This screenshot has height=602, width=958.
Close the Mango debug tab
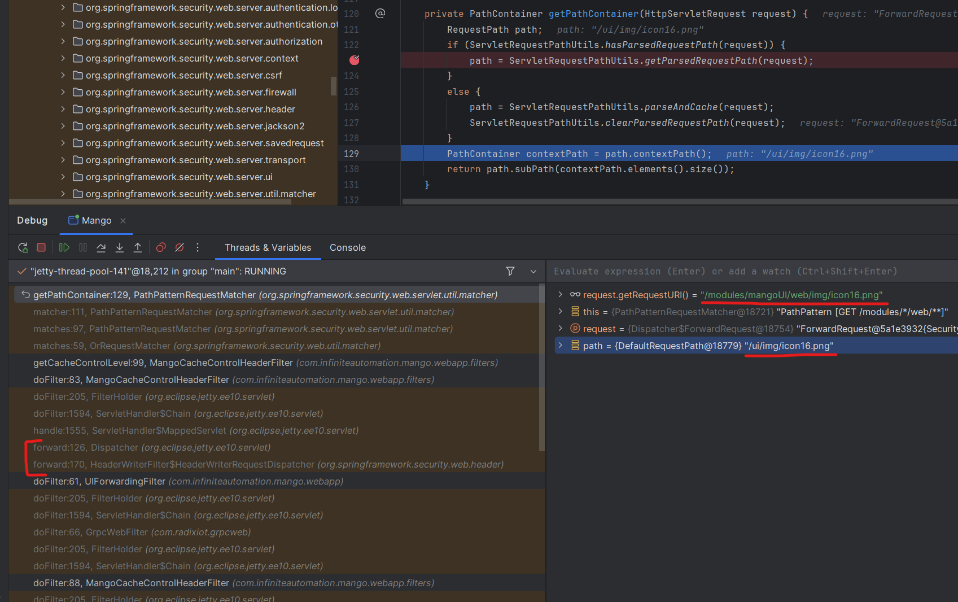pos(123,221)
